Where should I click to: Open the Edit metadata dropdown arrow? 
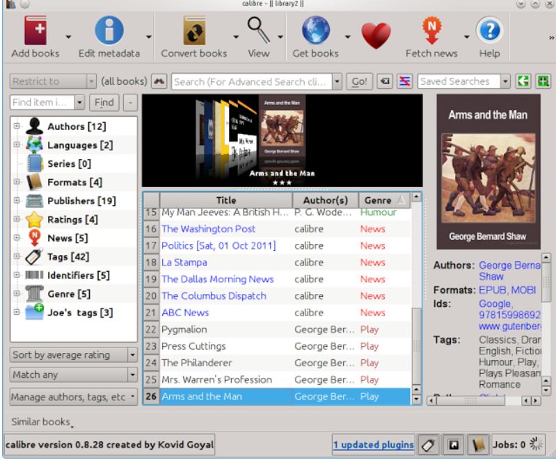pyautogui.click(x=149, y=37)
